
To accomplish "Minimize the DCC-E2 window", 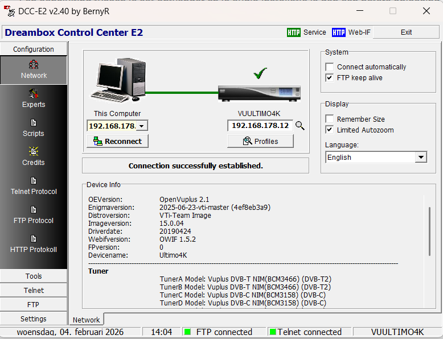I will tap(360, 11).
